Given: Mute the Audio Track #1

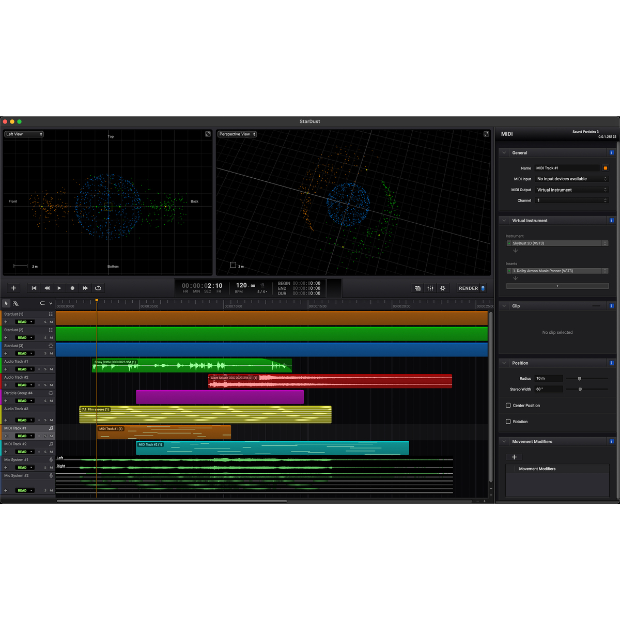Looking at the screenshot, I should (x=51, y=369).
